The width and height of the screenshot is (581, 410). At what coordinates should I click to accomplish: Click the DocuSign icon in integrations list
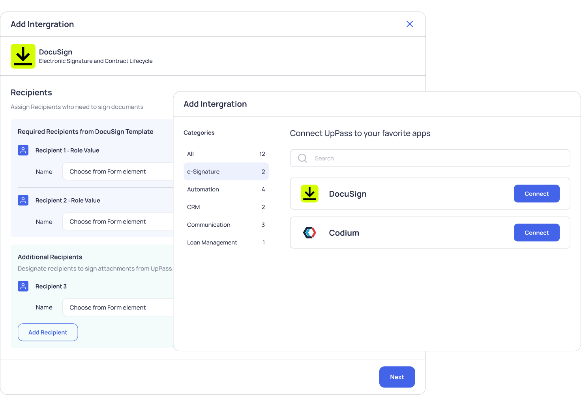(x=309, y=194)
